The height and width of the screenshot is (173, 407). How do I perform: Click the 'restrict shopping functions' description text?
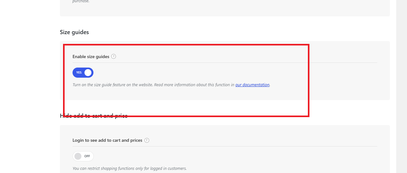pyautogui.click(x=130, y=169)
